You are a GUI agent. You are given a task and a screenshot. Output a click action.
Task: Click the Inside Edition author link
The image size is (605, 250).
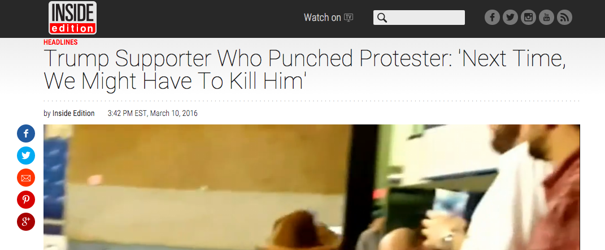pyautogui.click(x=73, y=113)
